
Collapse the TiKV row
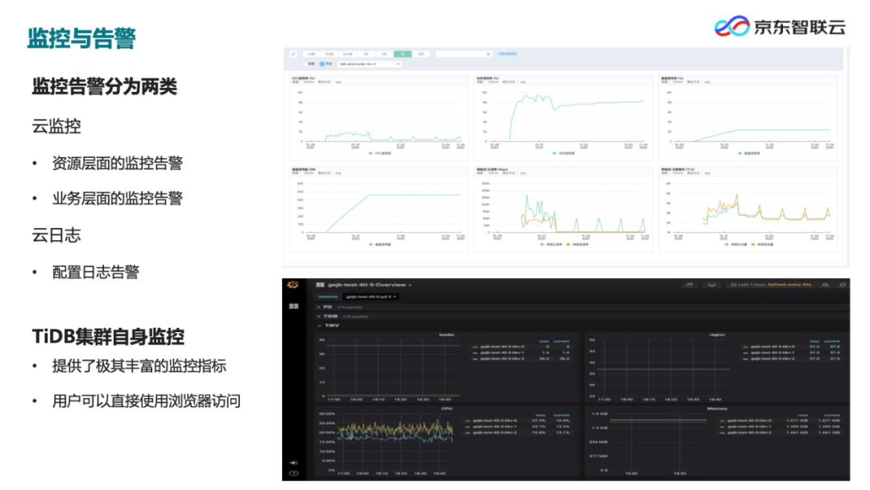pos(328,326)
